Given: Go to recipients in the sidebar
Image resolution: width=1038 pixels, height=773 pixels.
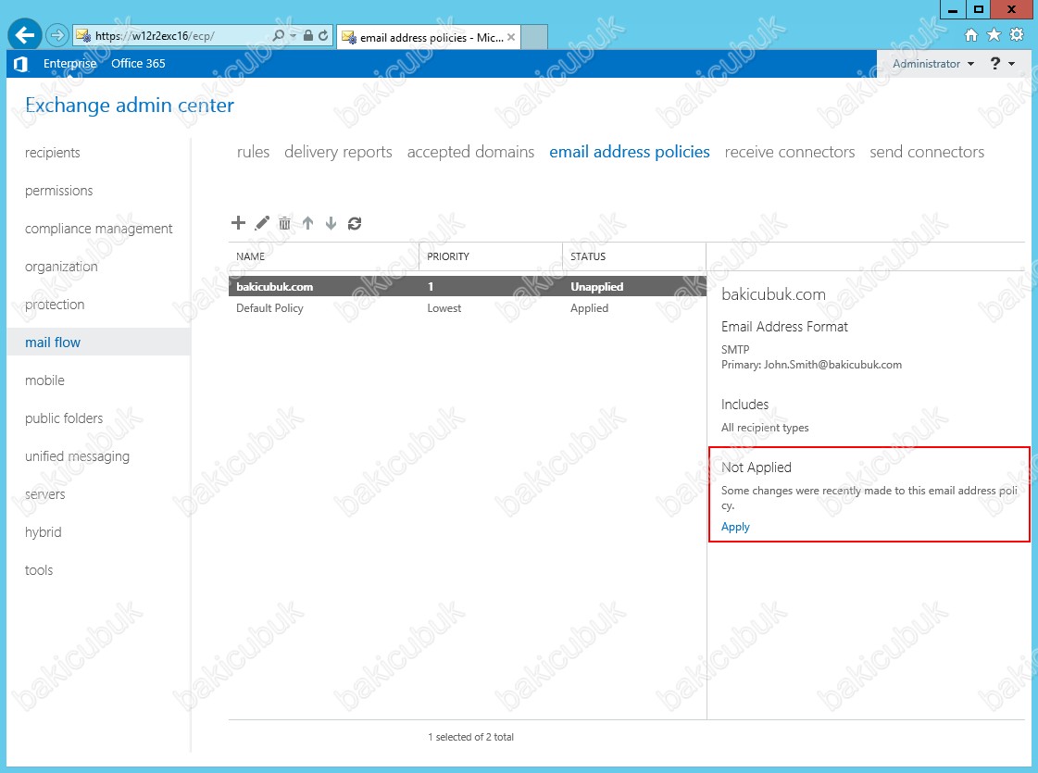Looking at the screenshot, I should (x=52, y=152).
